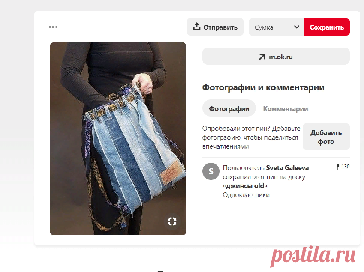Image resolution: width=364 pixels, height=272 pixels.
Task: Click the upload arrow icon in Отправить
Action: (197, 27)
